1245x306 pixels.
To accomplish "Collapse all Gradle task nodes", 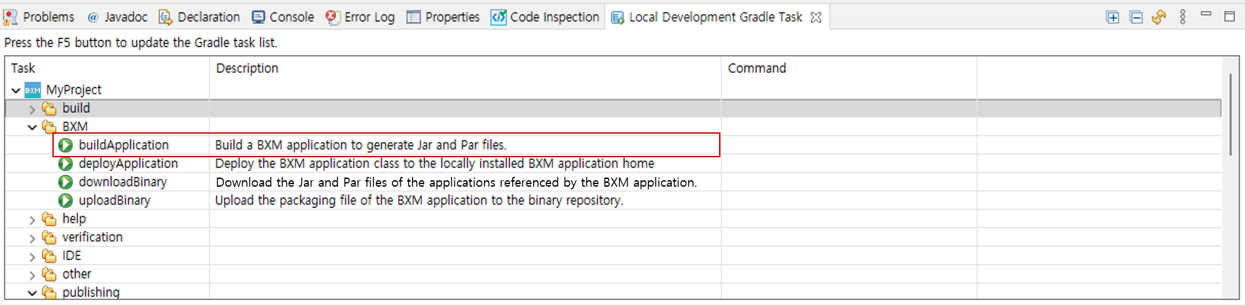I will click(x=1136, y=17).
